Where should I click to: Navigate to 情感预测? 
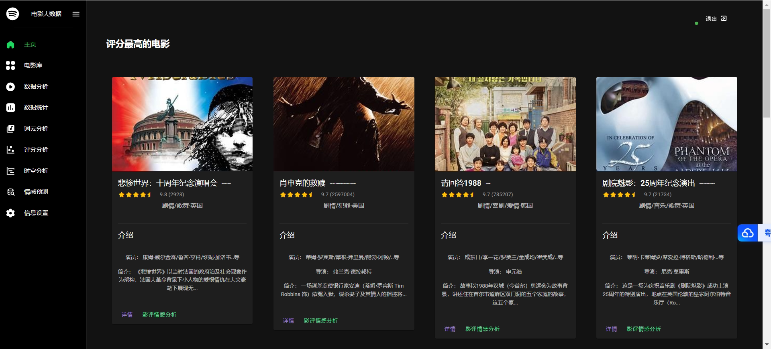click(36, 192)
